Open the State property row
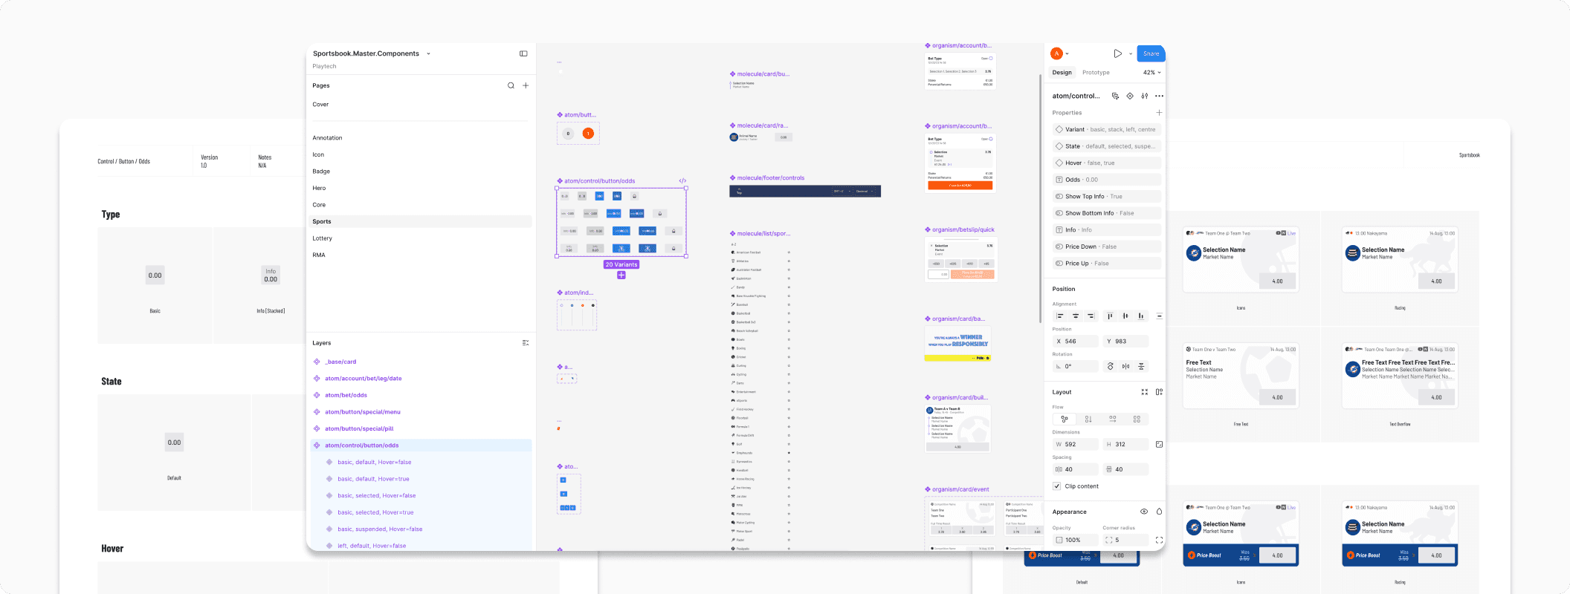 pyautogui.click(x=1107, y=146)
